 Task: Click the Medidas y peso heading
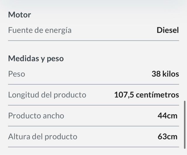(36, 59)
